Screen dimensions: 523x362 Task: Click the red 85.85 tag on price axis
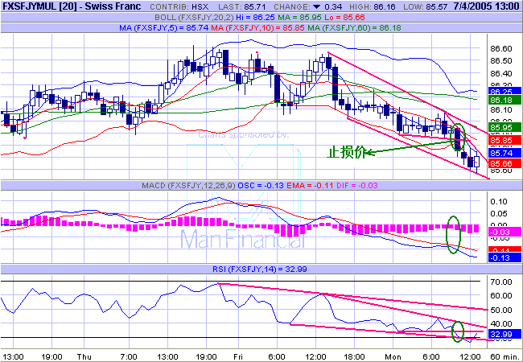504,140
